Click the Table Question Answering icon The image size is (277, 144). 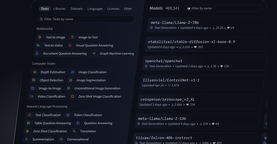point(28,123)
